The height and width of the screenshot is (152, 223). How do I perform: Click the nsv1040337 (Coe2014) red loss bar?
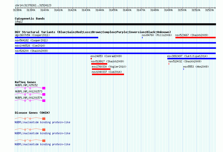(x=108, y=74)
